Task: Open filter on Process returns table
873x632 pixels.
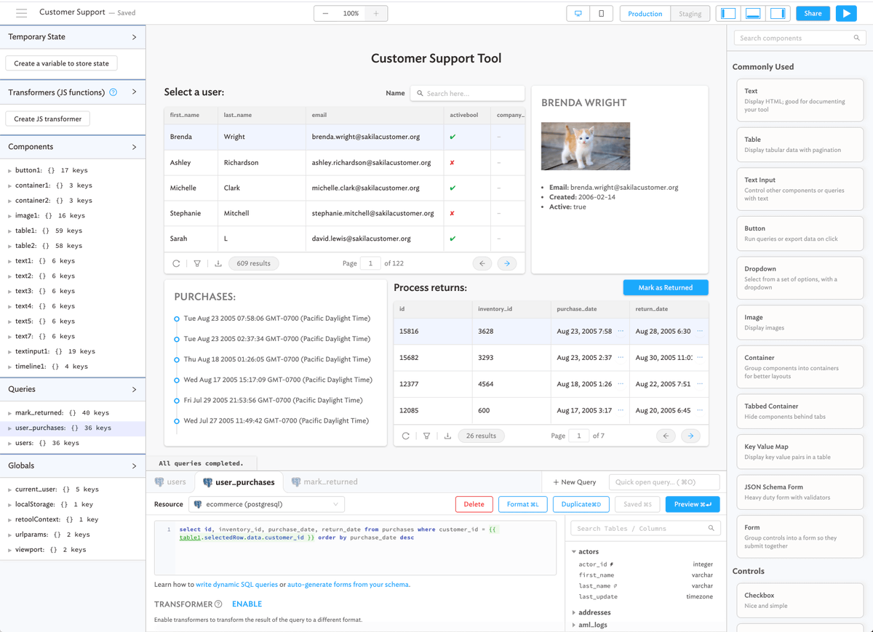Action: point(426,436)
